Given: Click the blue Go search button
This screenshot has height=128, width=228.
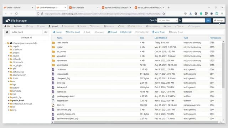Looking at the screenshot, I should (x=208, y=21).
